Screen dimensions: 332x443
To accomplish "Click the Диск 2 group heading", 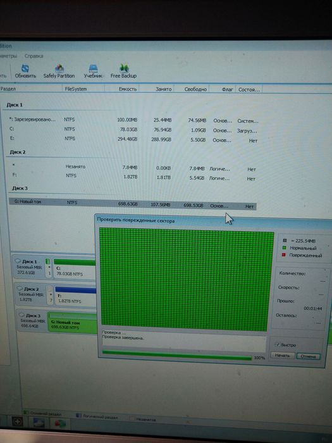I will point(18,152).
